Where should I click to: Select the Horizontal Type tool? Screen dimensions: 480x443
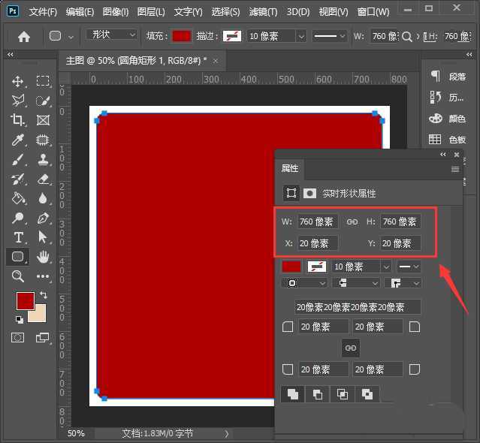tap(18, 237)
